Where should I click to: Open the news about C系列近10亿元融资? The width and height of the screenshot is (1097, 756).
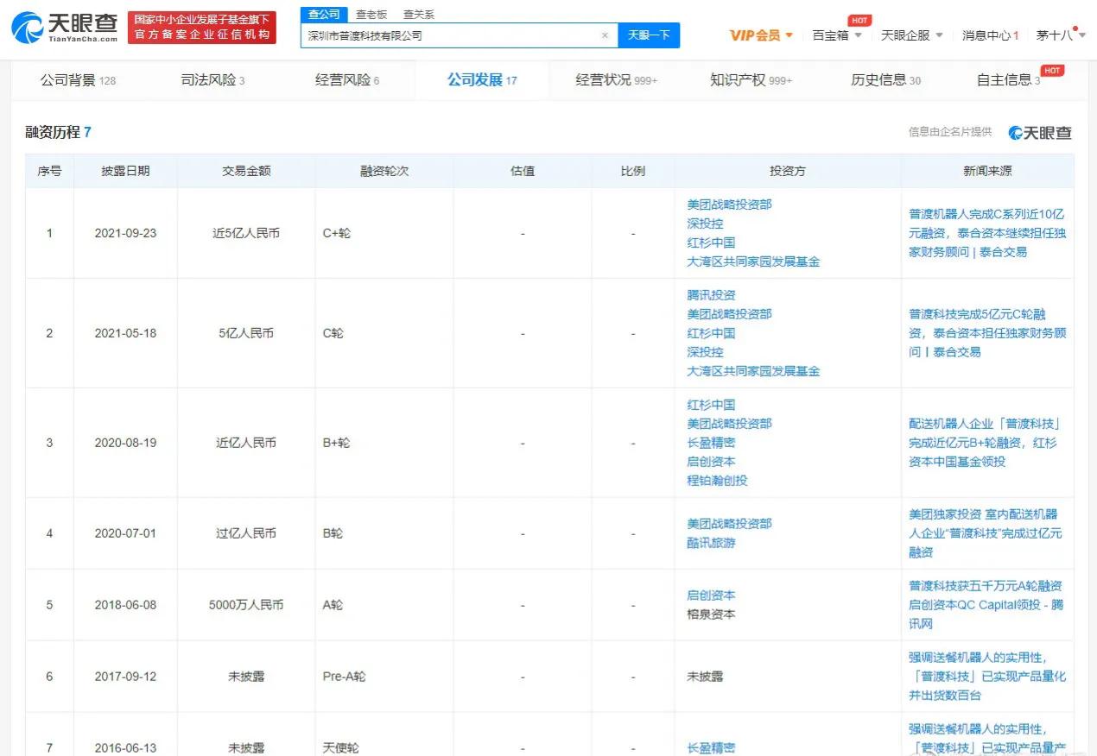(986, 233)
